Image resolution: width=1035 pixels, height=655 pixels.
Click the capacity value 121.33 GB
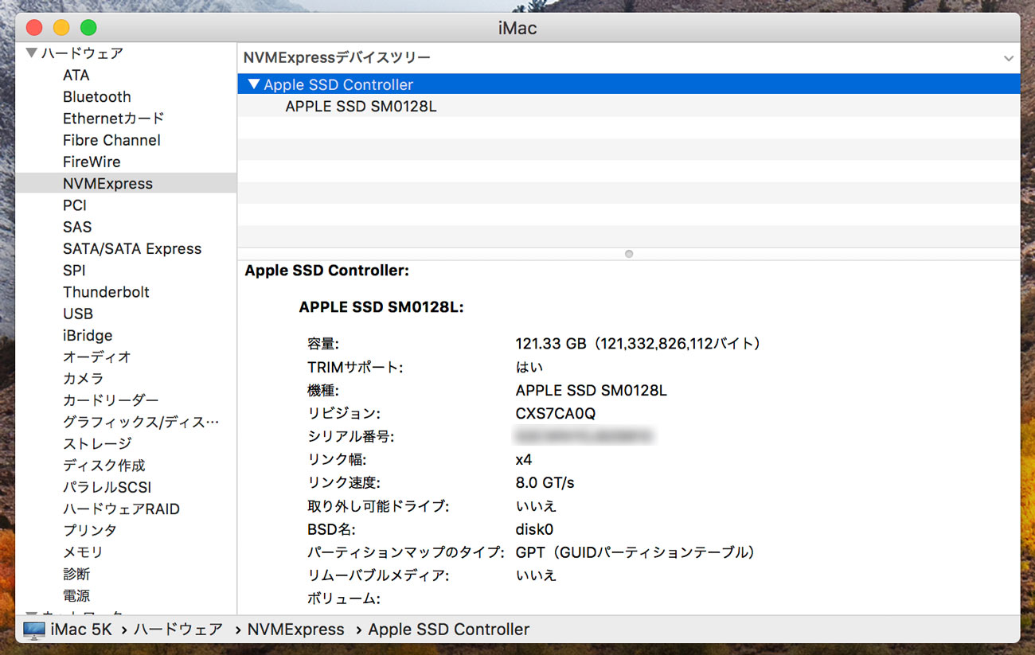pos(551,344)
